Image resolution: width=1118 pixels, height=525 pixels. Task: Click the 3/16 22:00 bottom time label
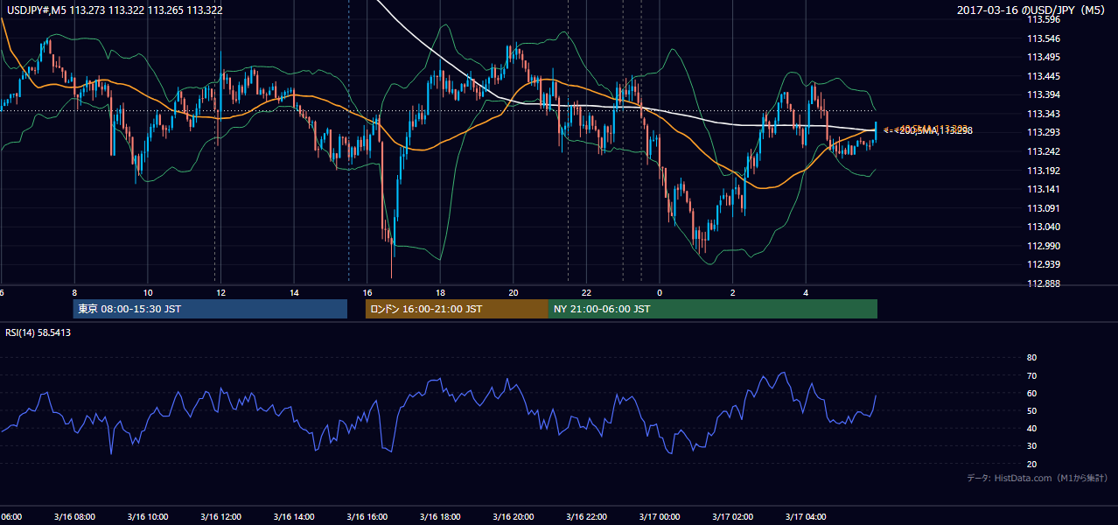587,516
